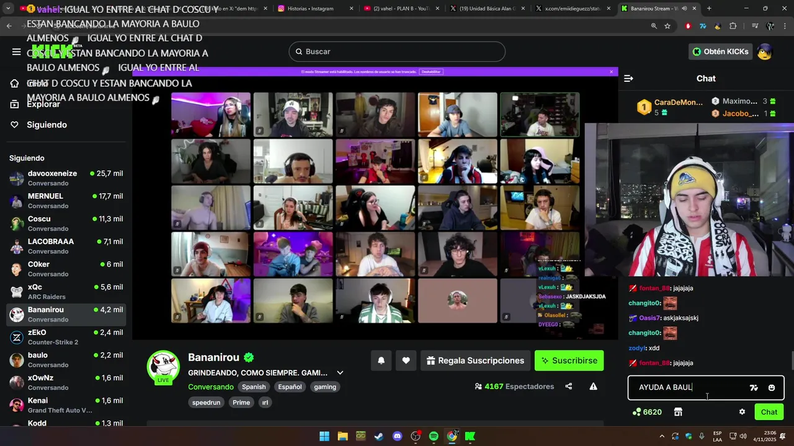
Task: Click the Suscribirse button
Action: tap(569, 361)
